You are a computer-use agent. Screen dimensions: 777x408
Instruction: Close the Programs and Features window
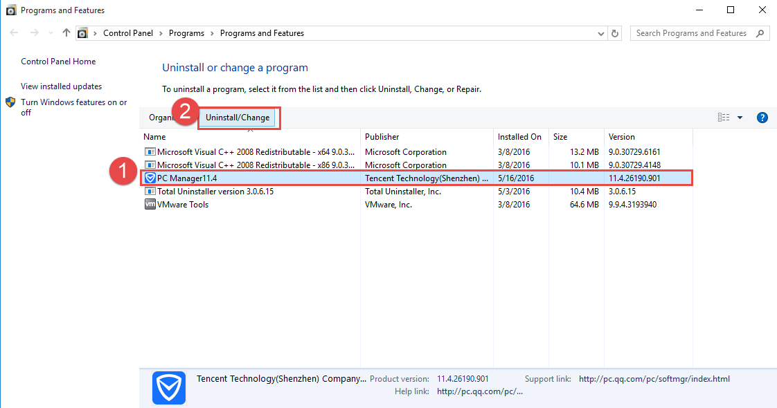[x=762, y=10]
